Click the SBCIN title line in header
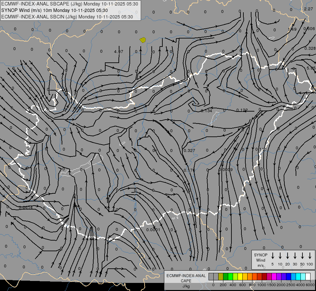Screen dimensions: 316x291 (67, 17)
